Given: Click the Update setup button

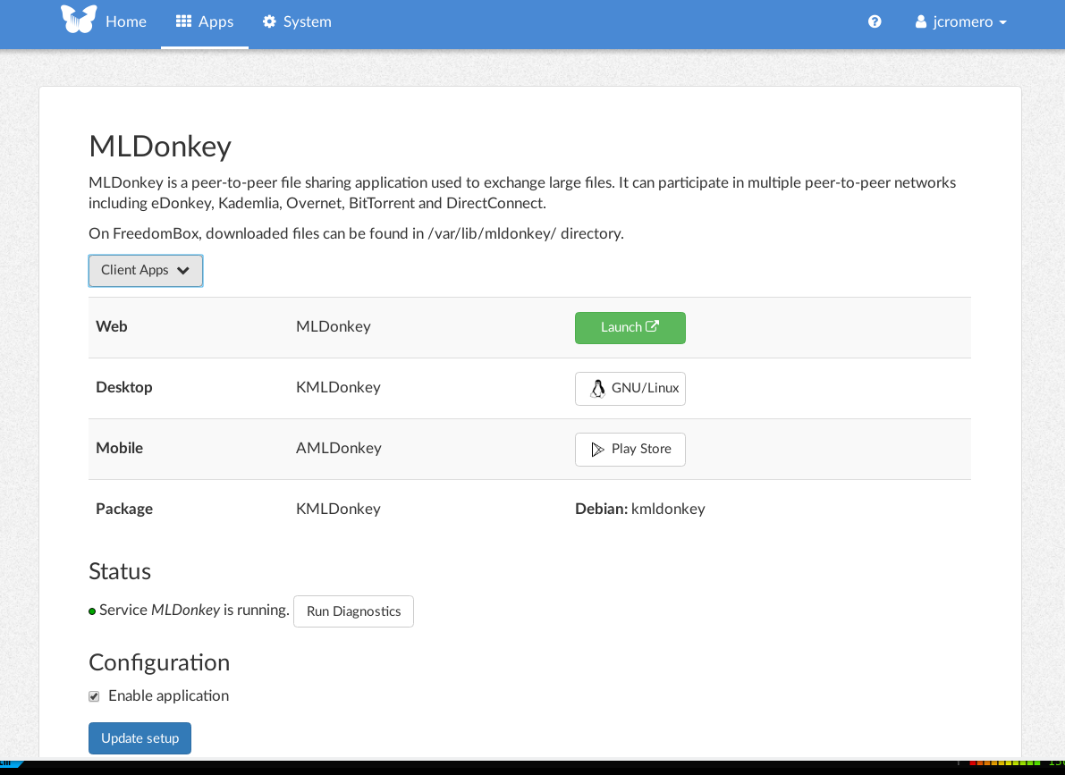Looking at the screenshot, I should coord(139,738).
